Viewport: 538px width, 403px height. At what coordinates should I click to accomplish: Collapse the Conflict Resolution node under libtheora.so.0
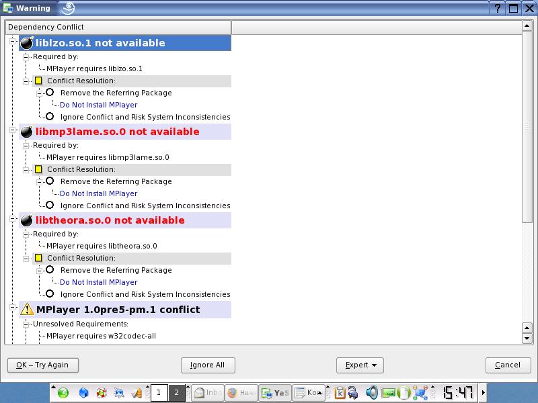pyautogui.click(x=26, y=258)
